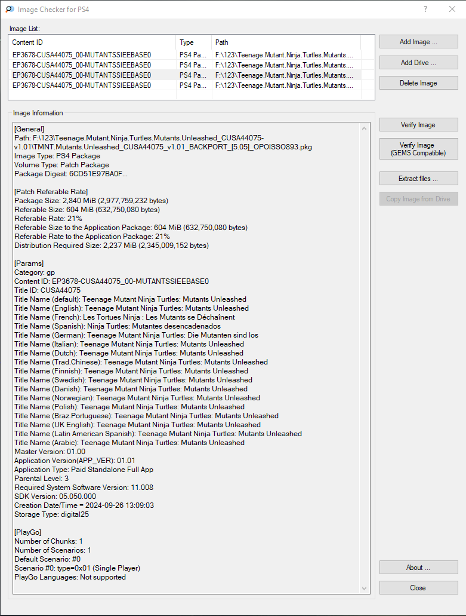Viewport: 466px width, 616px height.
Task: Click the 'Title Name (UK English)' line
Action: [x=137, y=425]
